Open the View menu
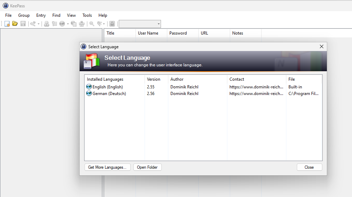The image size is (352, 197). click(x=71, y=15)
